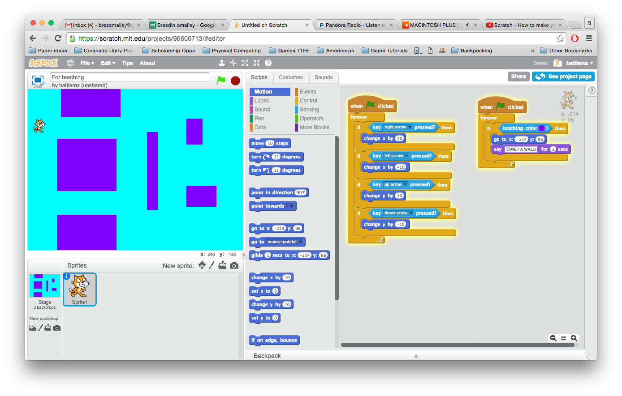Upload backdrop from file icon
This screenshot has width=622, height=396.
click(x=48, y=327)
